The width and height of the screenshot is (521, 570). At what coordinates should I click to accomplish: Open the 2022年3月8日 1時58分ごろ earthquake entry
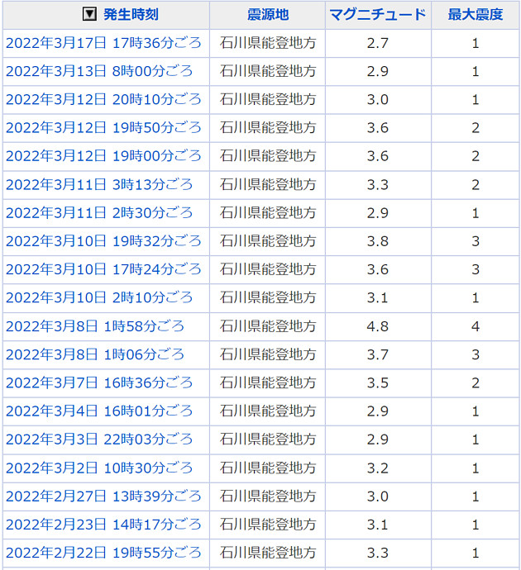pos(95,326)
